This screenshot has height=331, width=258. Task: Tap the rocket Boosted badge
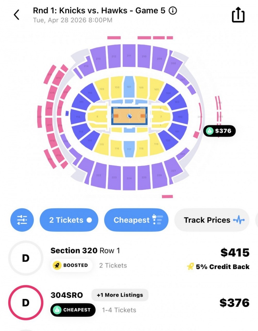click(x=70, y=266)
